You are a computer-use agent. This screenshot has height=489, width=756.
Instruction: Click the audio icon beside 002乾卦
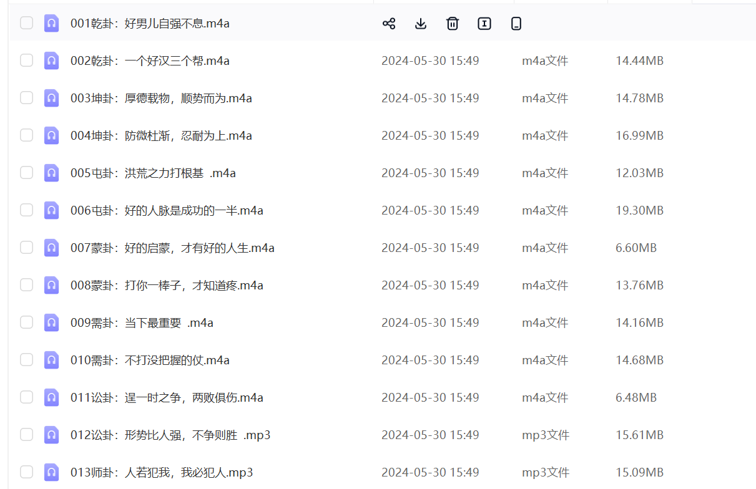[x=51, y=61]
